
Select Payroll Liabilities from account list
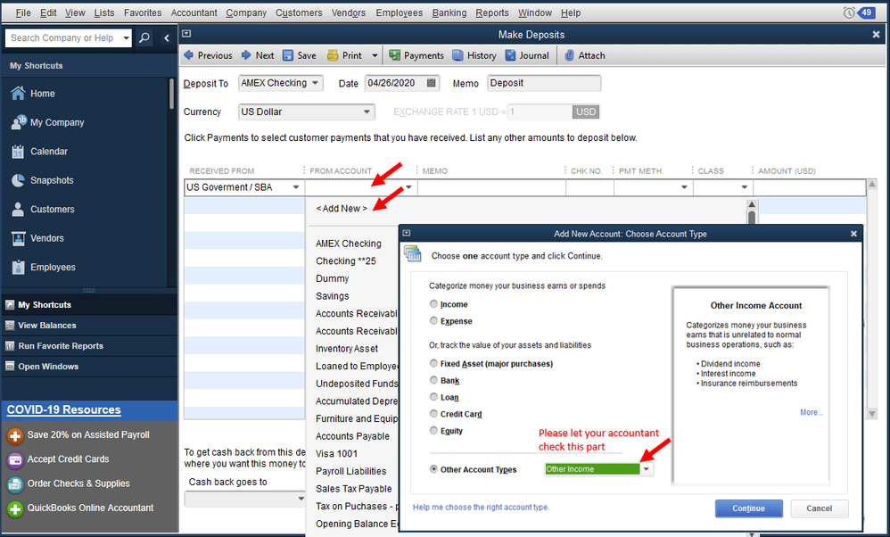[x=350, y=471]
